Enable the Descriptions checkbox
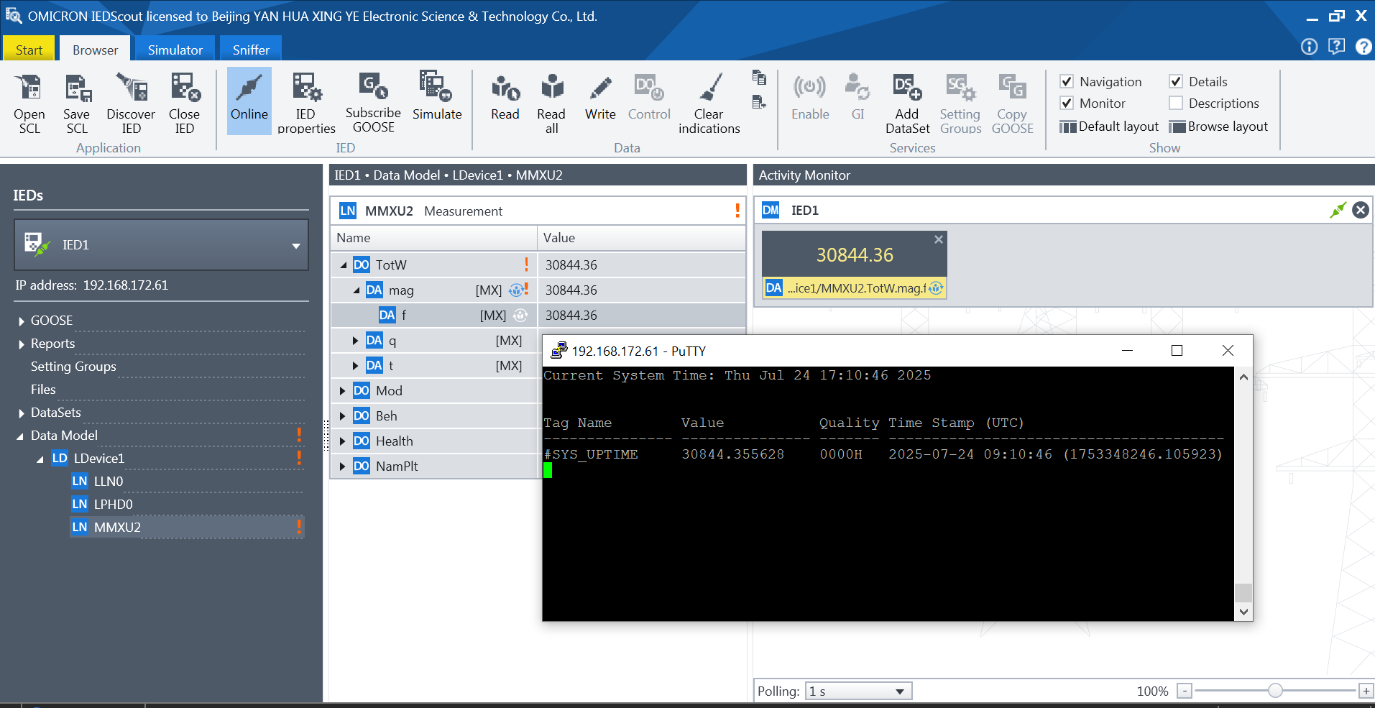 point(1176,104)
